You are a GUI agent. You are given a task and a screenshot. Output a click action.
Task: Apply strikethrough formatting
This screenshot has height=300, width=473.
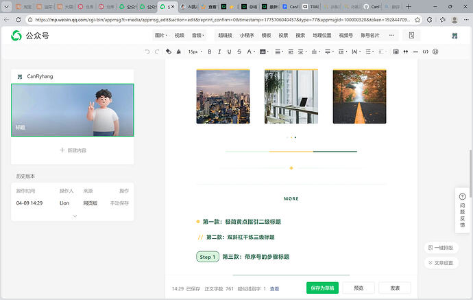(x=239, y=51)
